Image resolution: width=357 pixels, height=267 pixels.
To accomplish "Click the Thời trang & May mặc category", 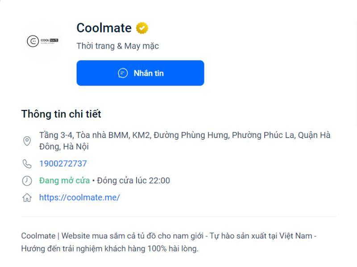I will pos(117,46).
